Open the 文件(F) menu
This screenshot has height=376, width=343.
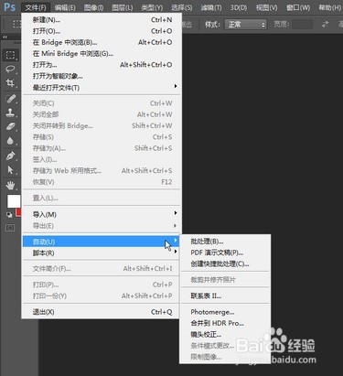click(36, 7)
